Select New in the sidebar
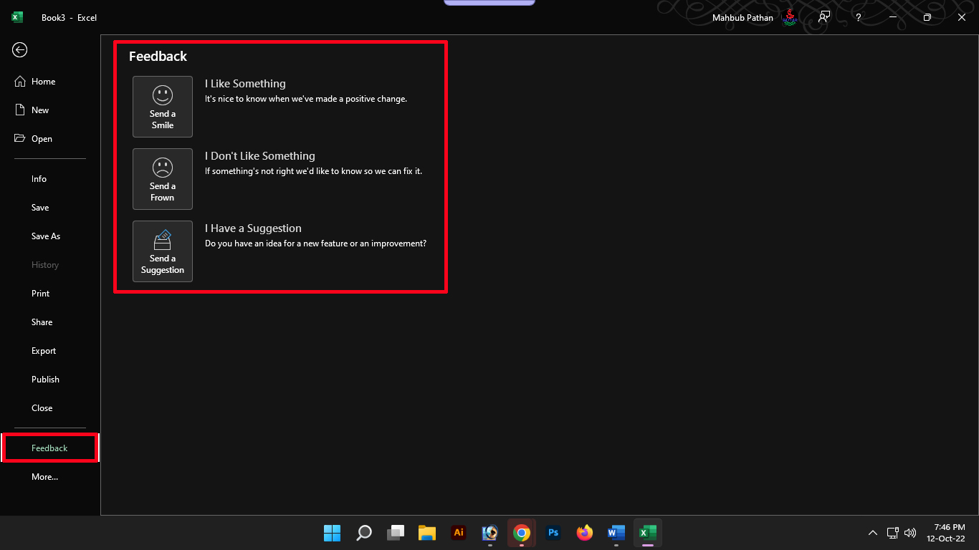The image size is (979, 550). [x=49, y=110]
